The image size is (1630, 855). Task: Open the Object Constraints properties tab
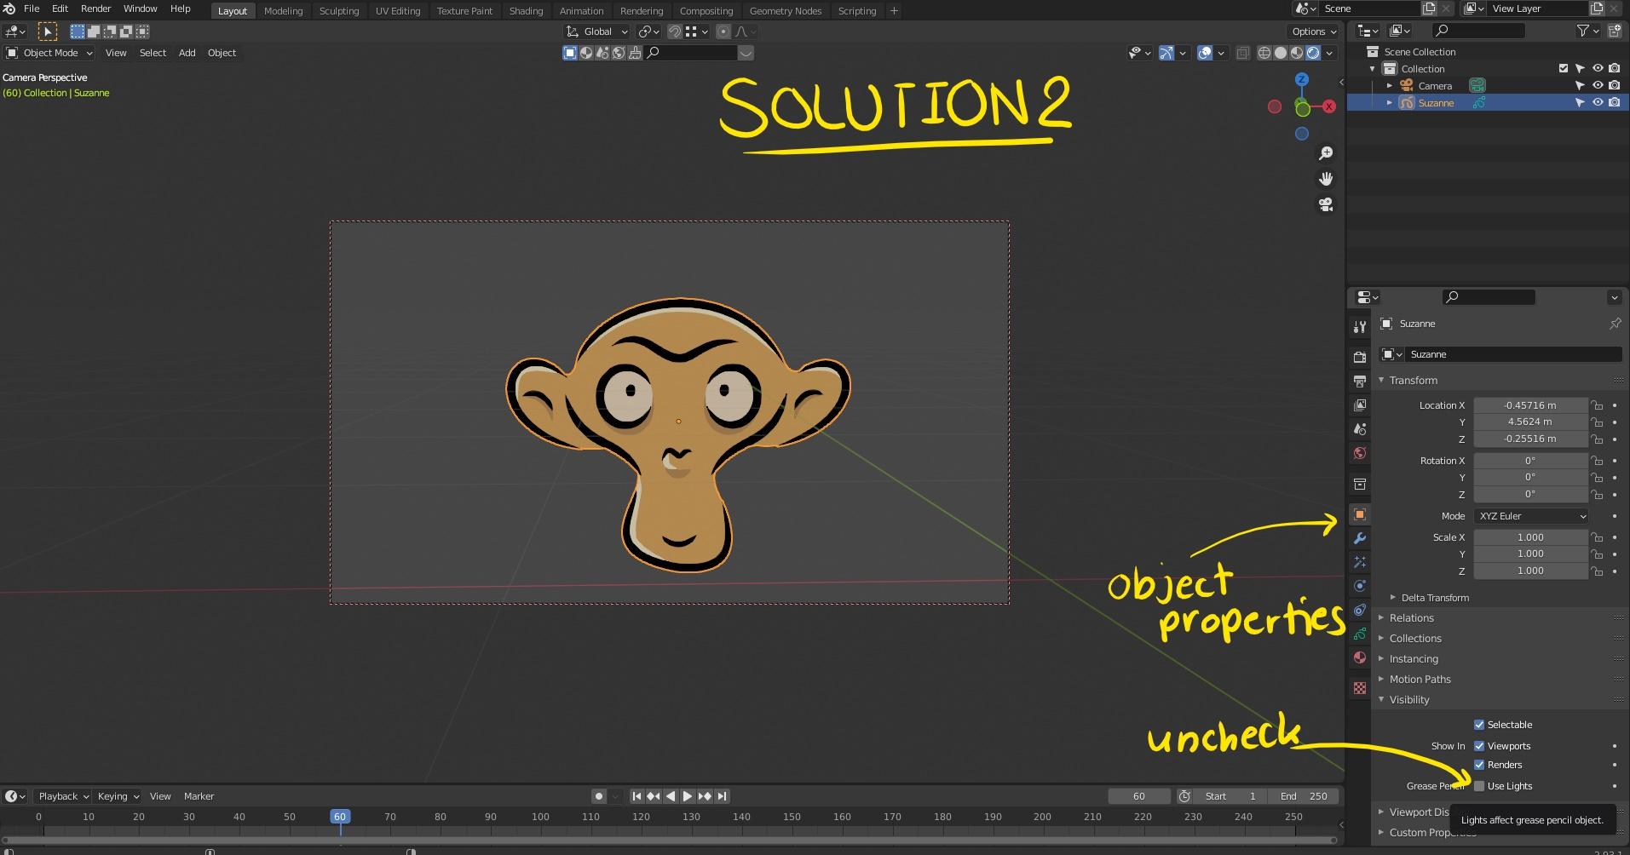1360,610
